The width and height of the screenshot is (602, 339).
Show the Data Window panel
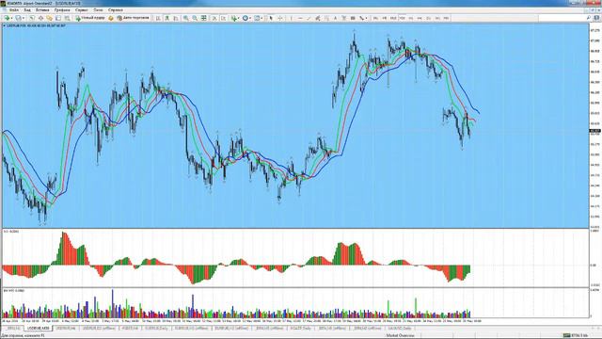pos(40,18)
